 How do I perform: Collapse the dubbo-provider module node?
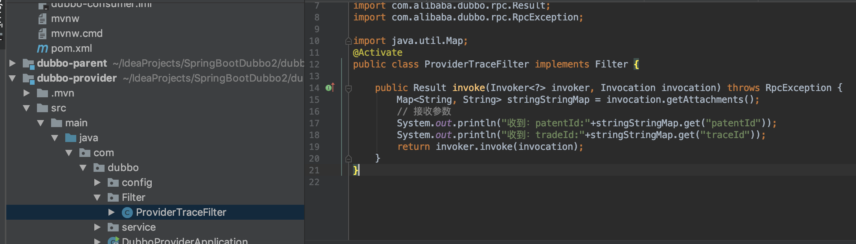[x=12, y=78]
